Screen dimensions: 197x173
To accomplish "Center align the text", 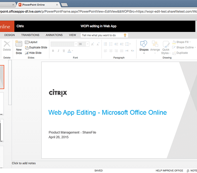I will (111, 51).
